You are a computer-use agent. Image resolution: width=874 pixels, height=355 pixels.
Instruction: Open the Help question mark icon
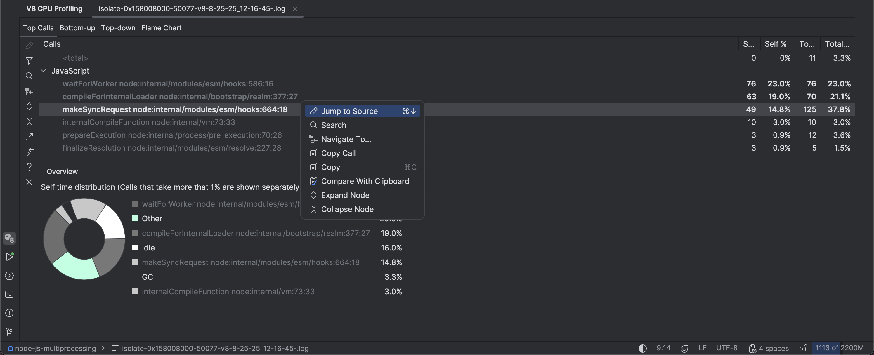pos(29,166)
